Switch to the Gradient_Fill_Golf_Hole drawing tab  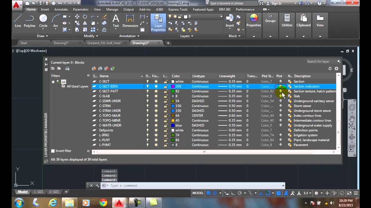coord(104,43)
